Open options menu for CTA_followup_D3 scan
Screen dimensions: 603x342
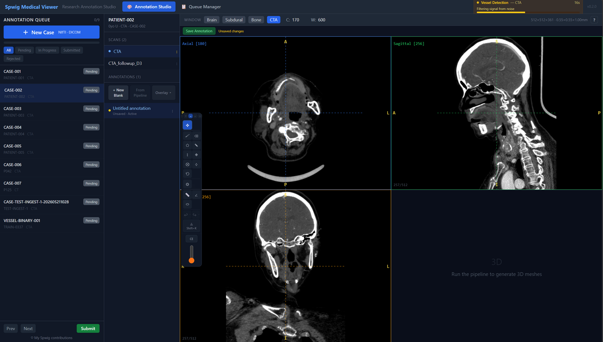coord(177,64)
